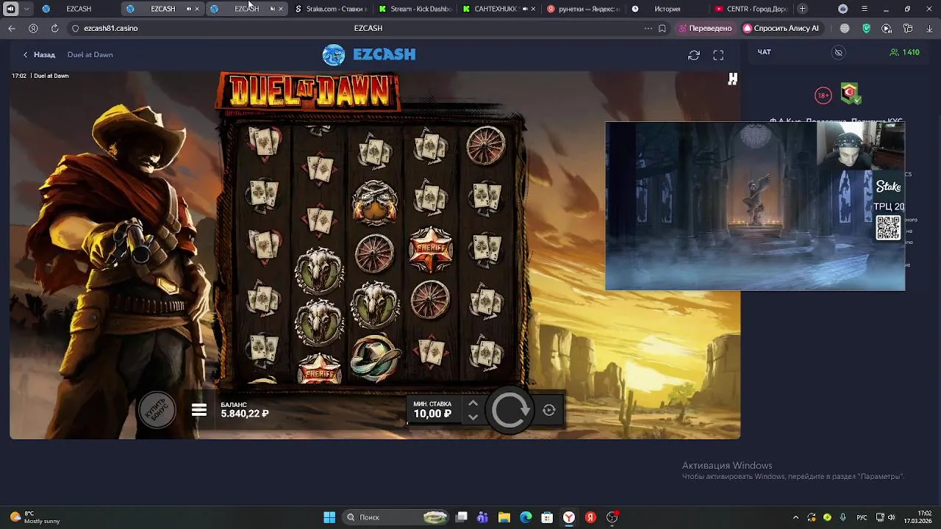Open Yandex Browser on taskbar
Viewport: 941px width, 529px height.
coord(569,517)
